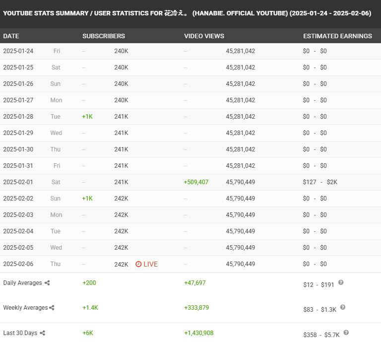Click the $358 - $5.7K monthly earnings
The image size is (381, 344).
click(x=321, y=335)
